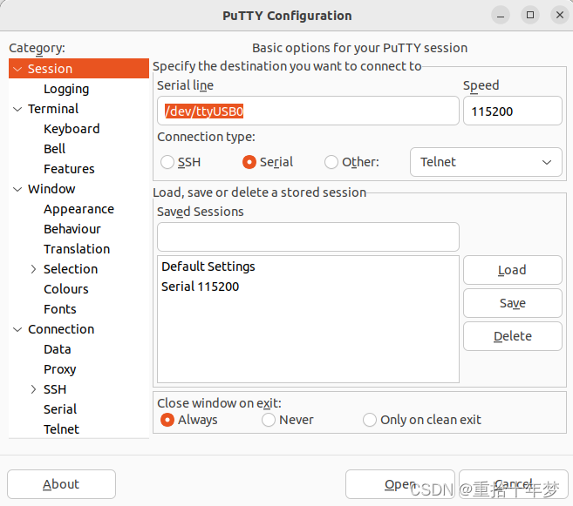The width and height of the screenshot is (573, 506).
Task: Select the Serial connection type radio button
Action: pyautogui.click(x=249, y=162)
